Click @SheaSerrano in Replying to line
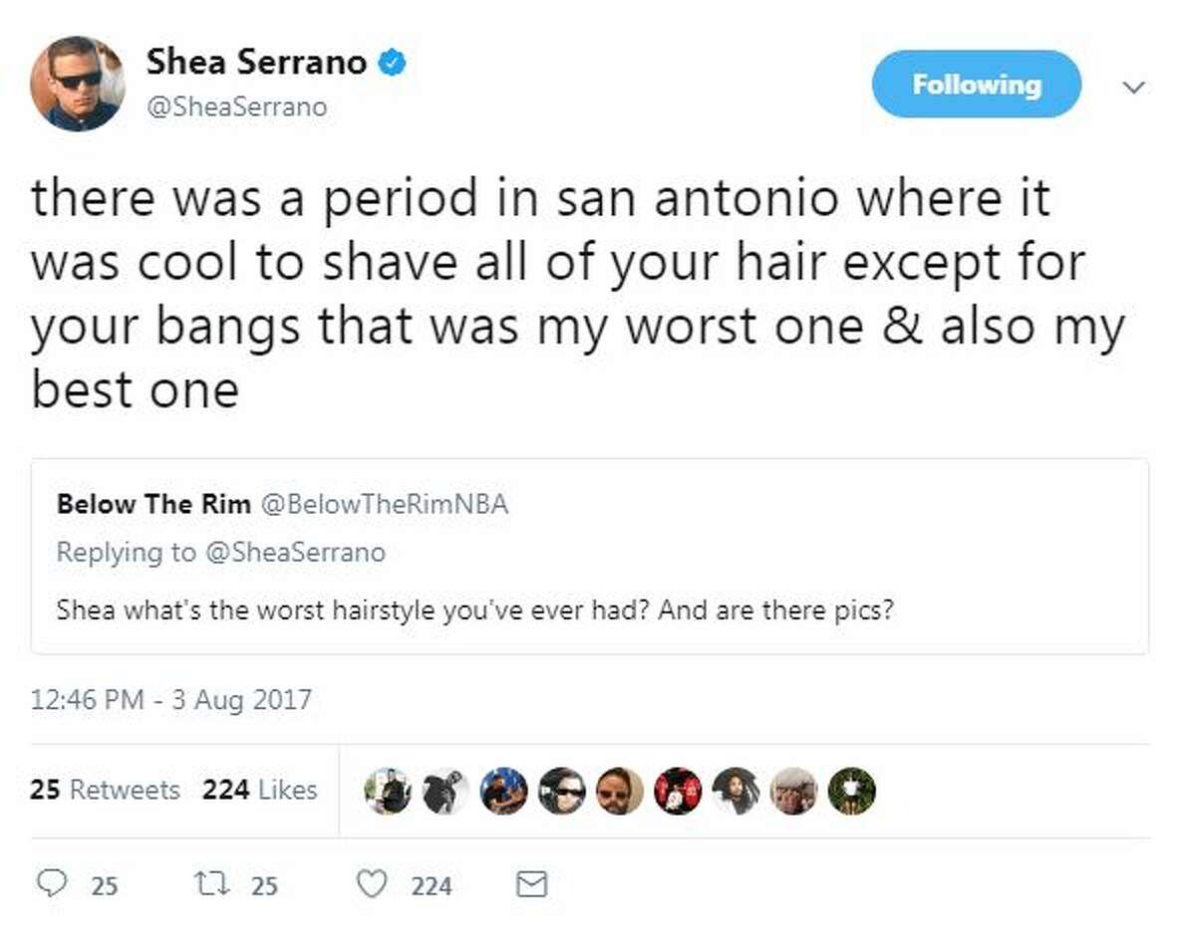 point(294,553)
